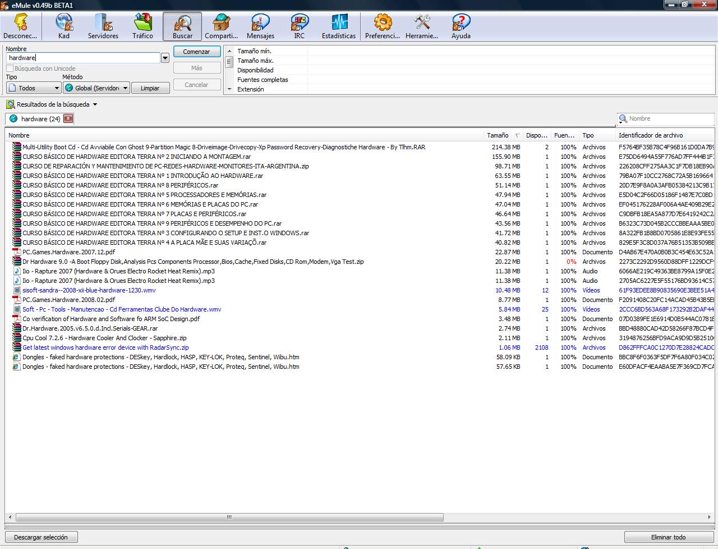This screenshot has width=718, height=549.
Task: Open the Herramientas tools menu
Action: point(422,26)
